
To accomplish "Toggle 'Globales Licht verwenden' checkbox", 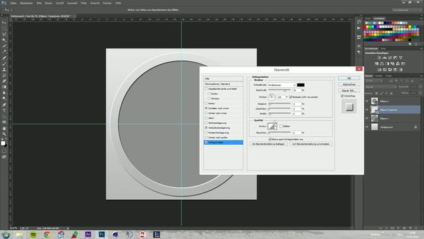I will (x=291, y=97).
